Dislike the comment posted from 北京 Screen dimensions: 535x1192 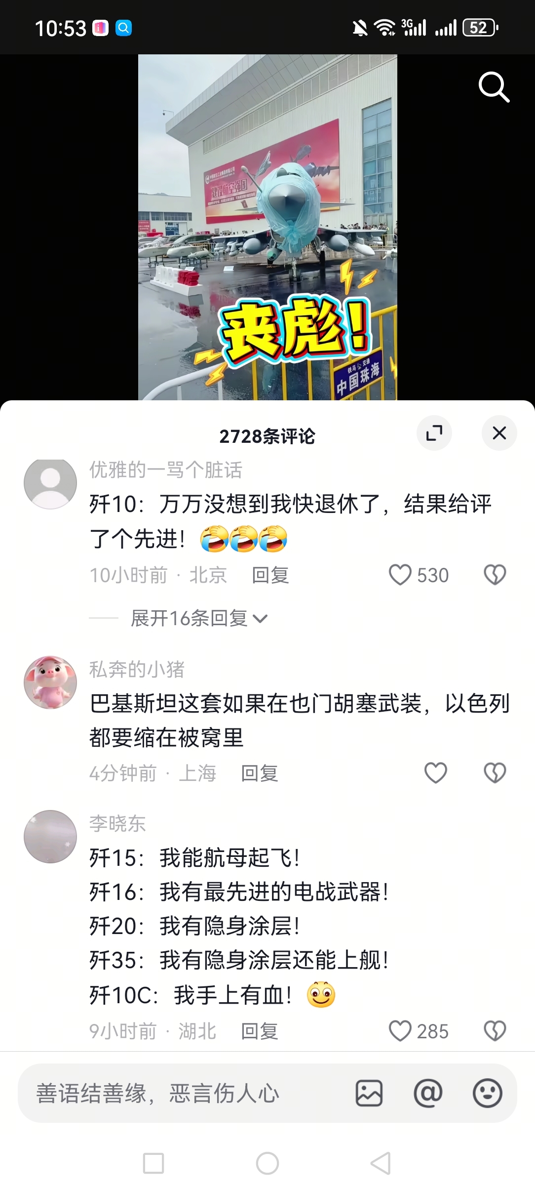(495, 575)
